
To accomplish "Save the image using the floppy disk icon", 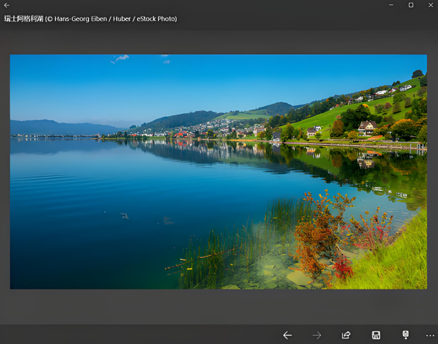I will coord(375,335).
